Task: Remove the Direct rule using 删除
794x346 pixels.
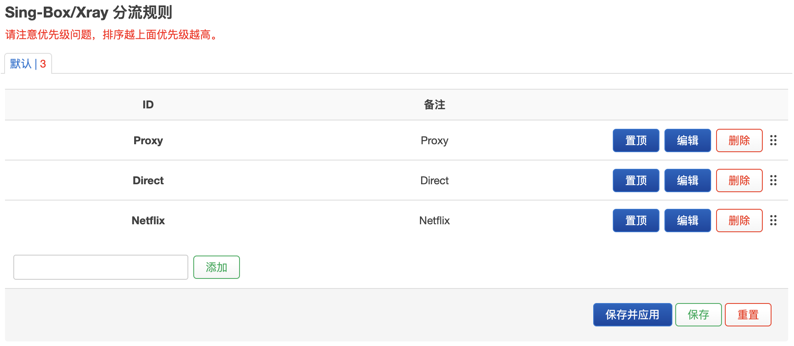Action: (739, 181)
